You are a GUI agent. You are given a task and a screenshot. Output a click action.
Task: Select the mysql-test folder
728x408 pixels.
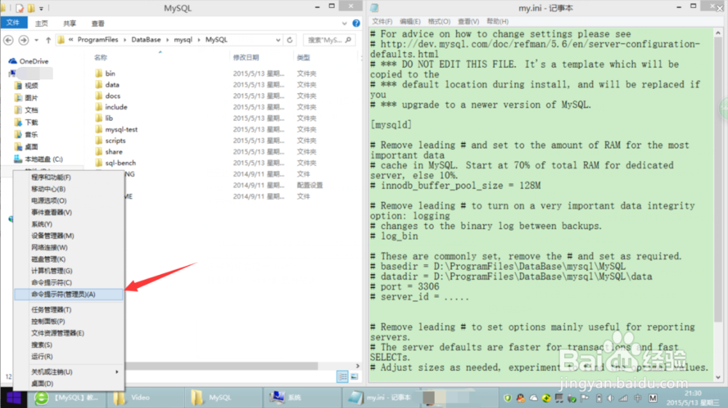point(121,129)
